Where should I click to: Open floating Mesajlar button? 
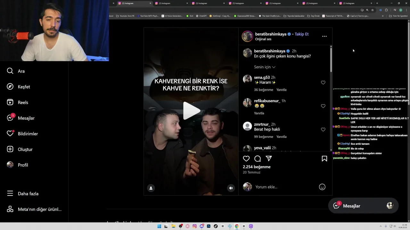[363, 206]
